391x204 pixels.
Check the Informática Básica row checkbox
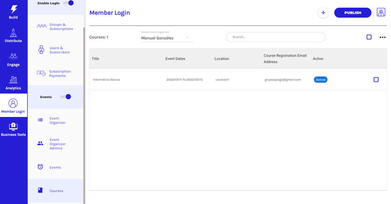[x=376, y=80]
